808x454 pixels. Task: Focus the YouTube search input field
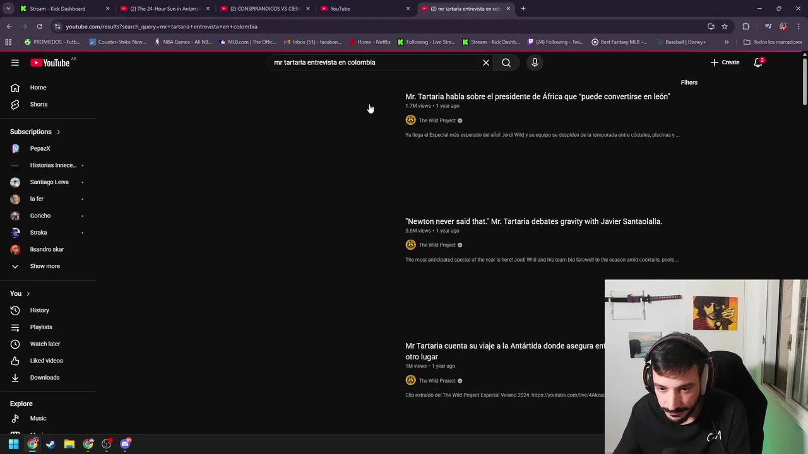pos(376,62)
